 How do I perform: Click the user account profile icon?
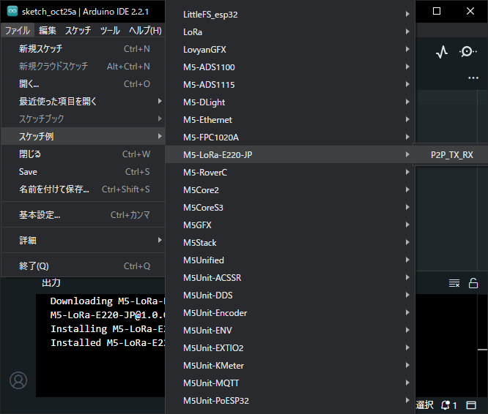click(x=18, y=380)
